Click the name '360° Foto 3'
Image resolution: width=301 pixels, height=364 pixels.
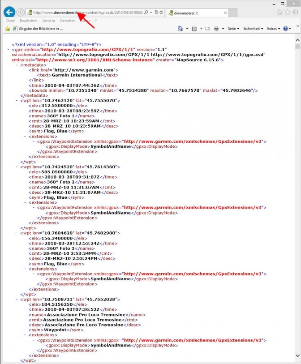click(61, 248)
